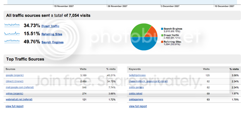Screen dimensions: 241x115
Task: Click the 1,094 (15.51%) legend value
Action: pyautogui.click(x=172, y=44)
